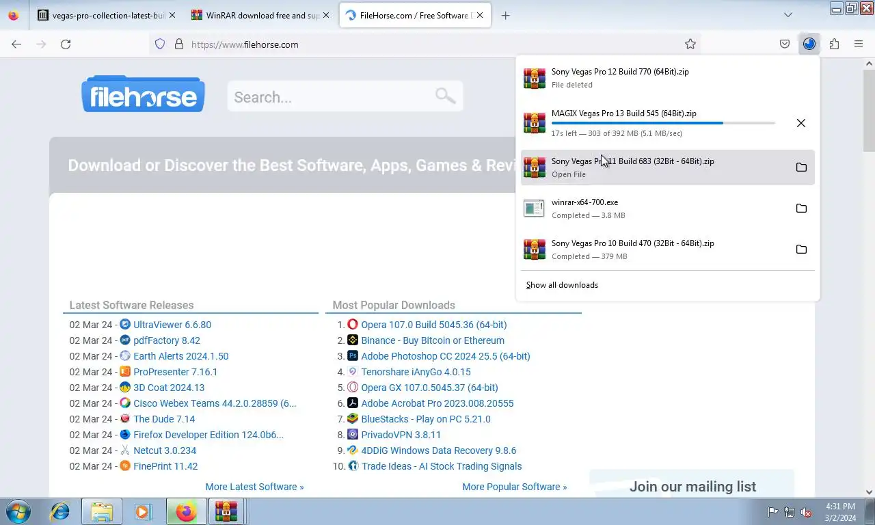
Task: Close the vegas-pro-collection tab
Action: click(172, 15)
